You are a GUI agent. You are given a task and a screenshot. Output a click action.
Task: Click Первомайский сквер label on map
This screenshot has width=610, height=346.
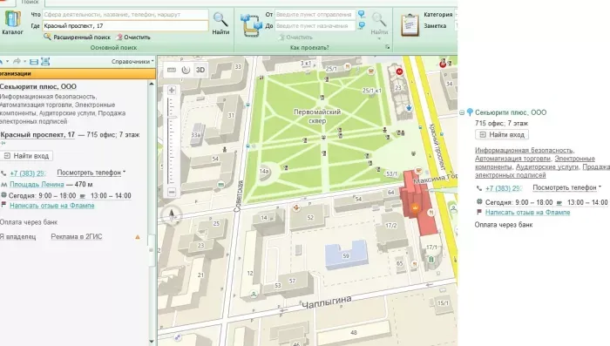(317, 117)
